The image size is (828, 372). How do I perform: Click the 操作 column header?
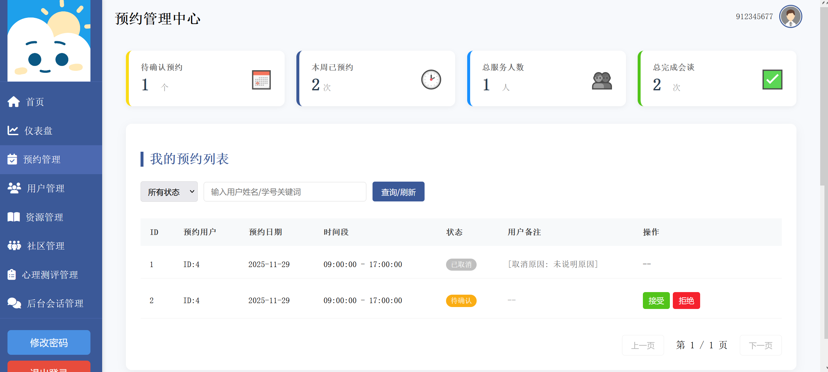(x=651, y=232)
